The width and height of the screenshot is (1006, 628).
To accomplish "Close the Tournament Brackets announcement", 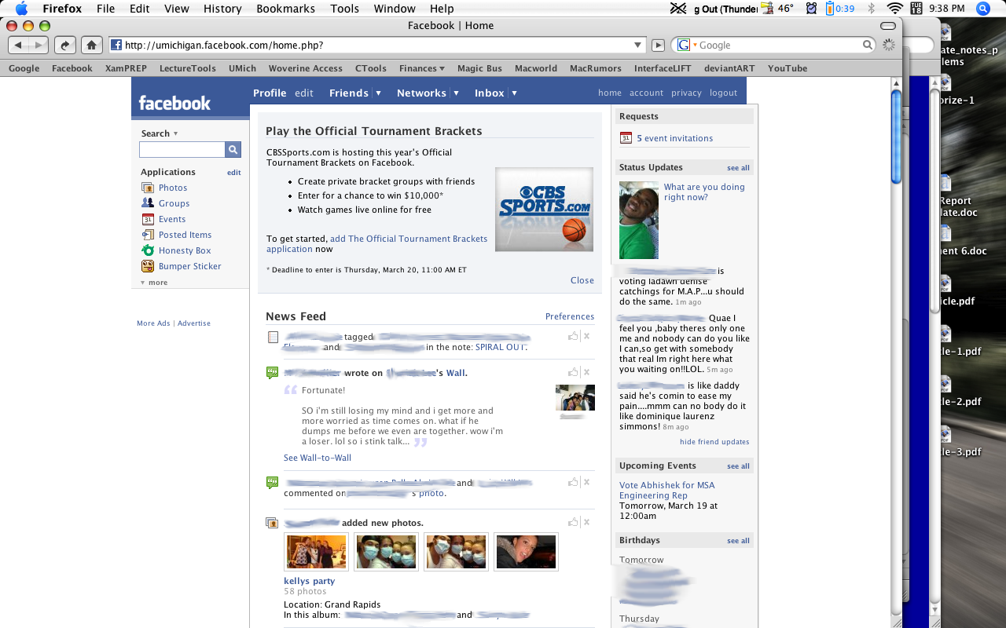I will tap(582, 280).
